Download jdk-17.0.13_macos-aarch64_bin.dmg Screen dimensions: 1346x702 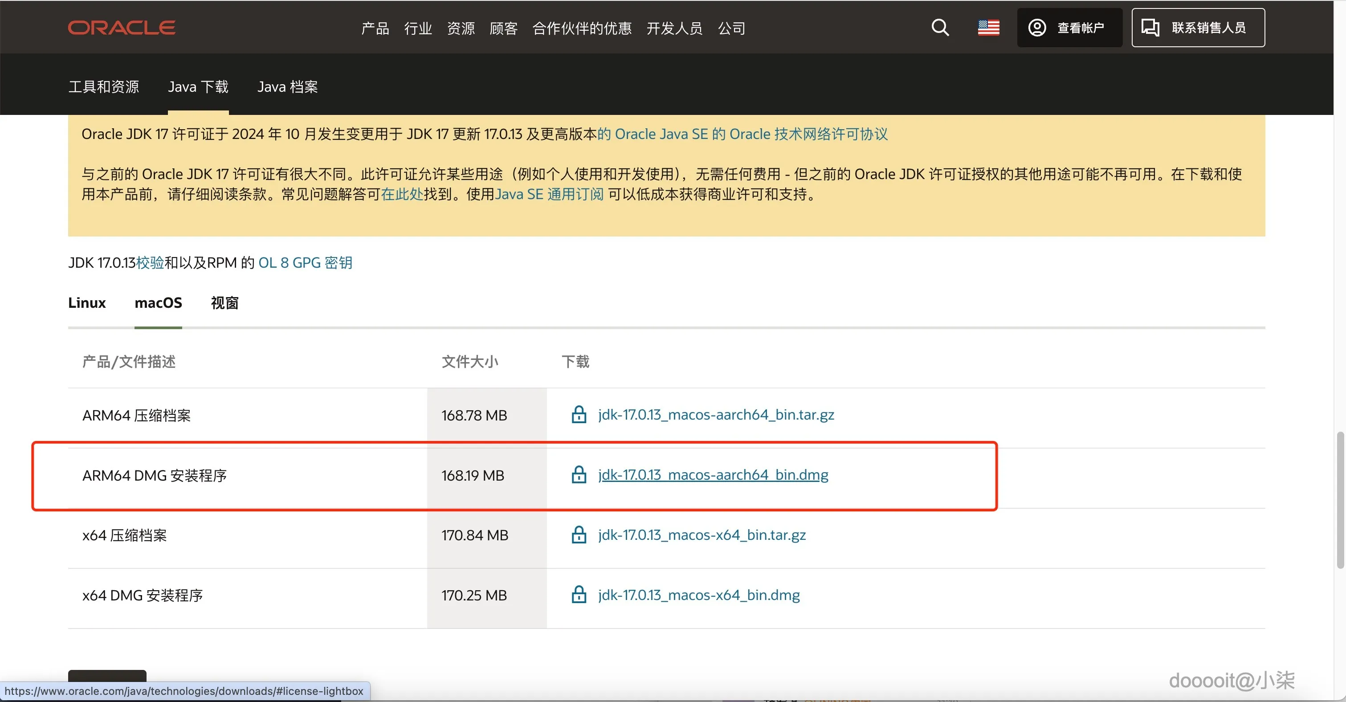pos(713,475)
